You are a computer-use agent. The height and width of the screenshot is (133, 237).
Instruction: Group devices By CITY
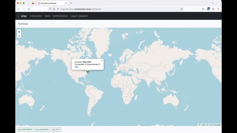click(56, 130)
